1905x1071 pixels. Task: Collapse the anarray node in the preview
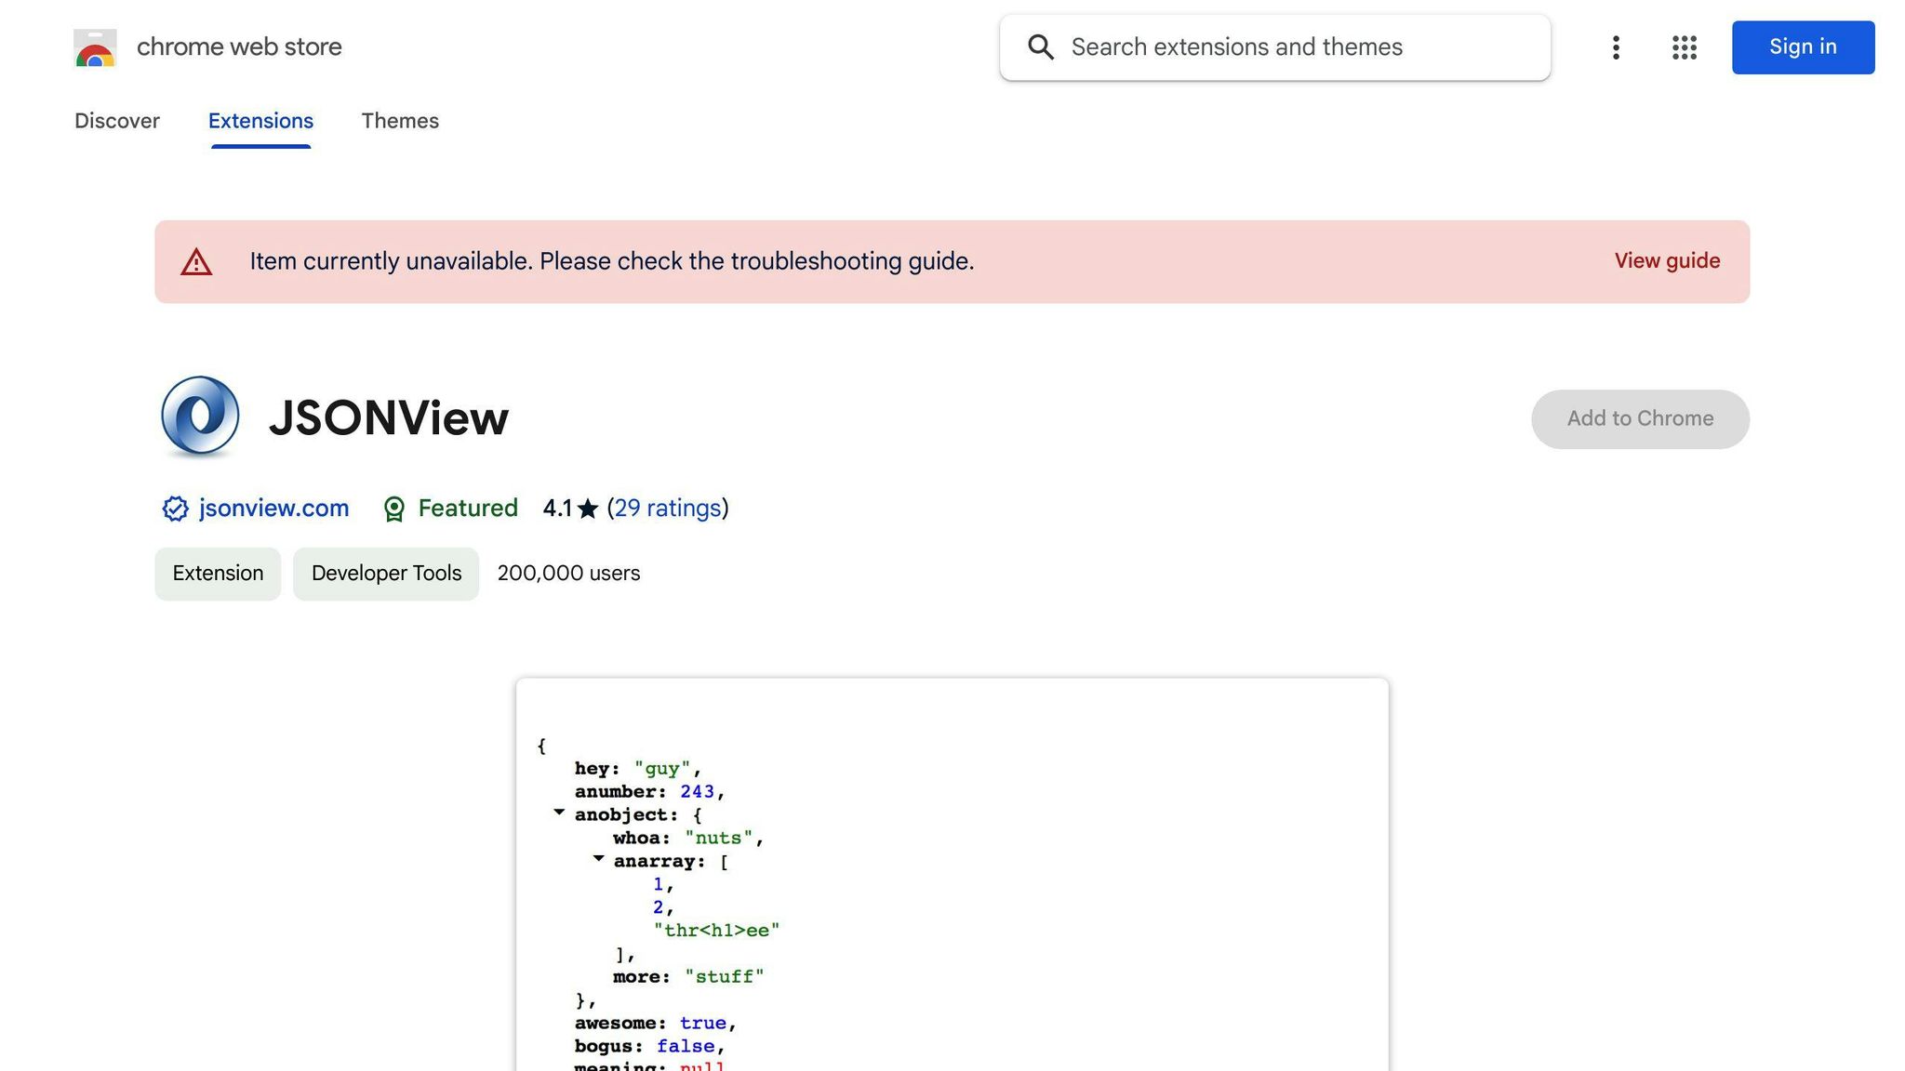(x=597, y=857)
